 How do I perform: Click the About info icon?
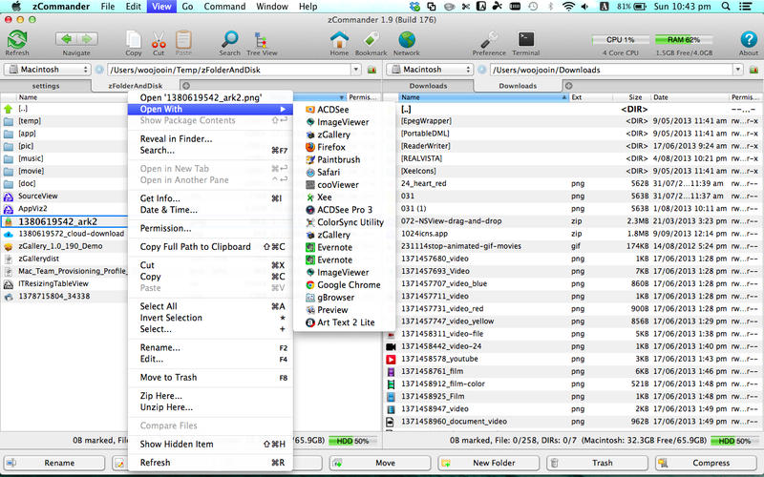[x=749, y=40]
